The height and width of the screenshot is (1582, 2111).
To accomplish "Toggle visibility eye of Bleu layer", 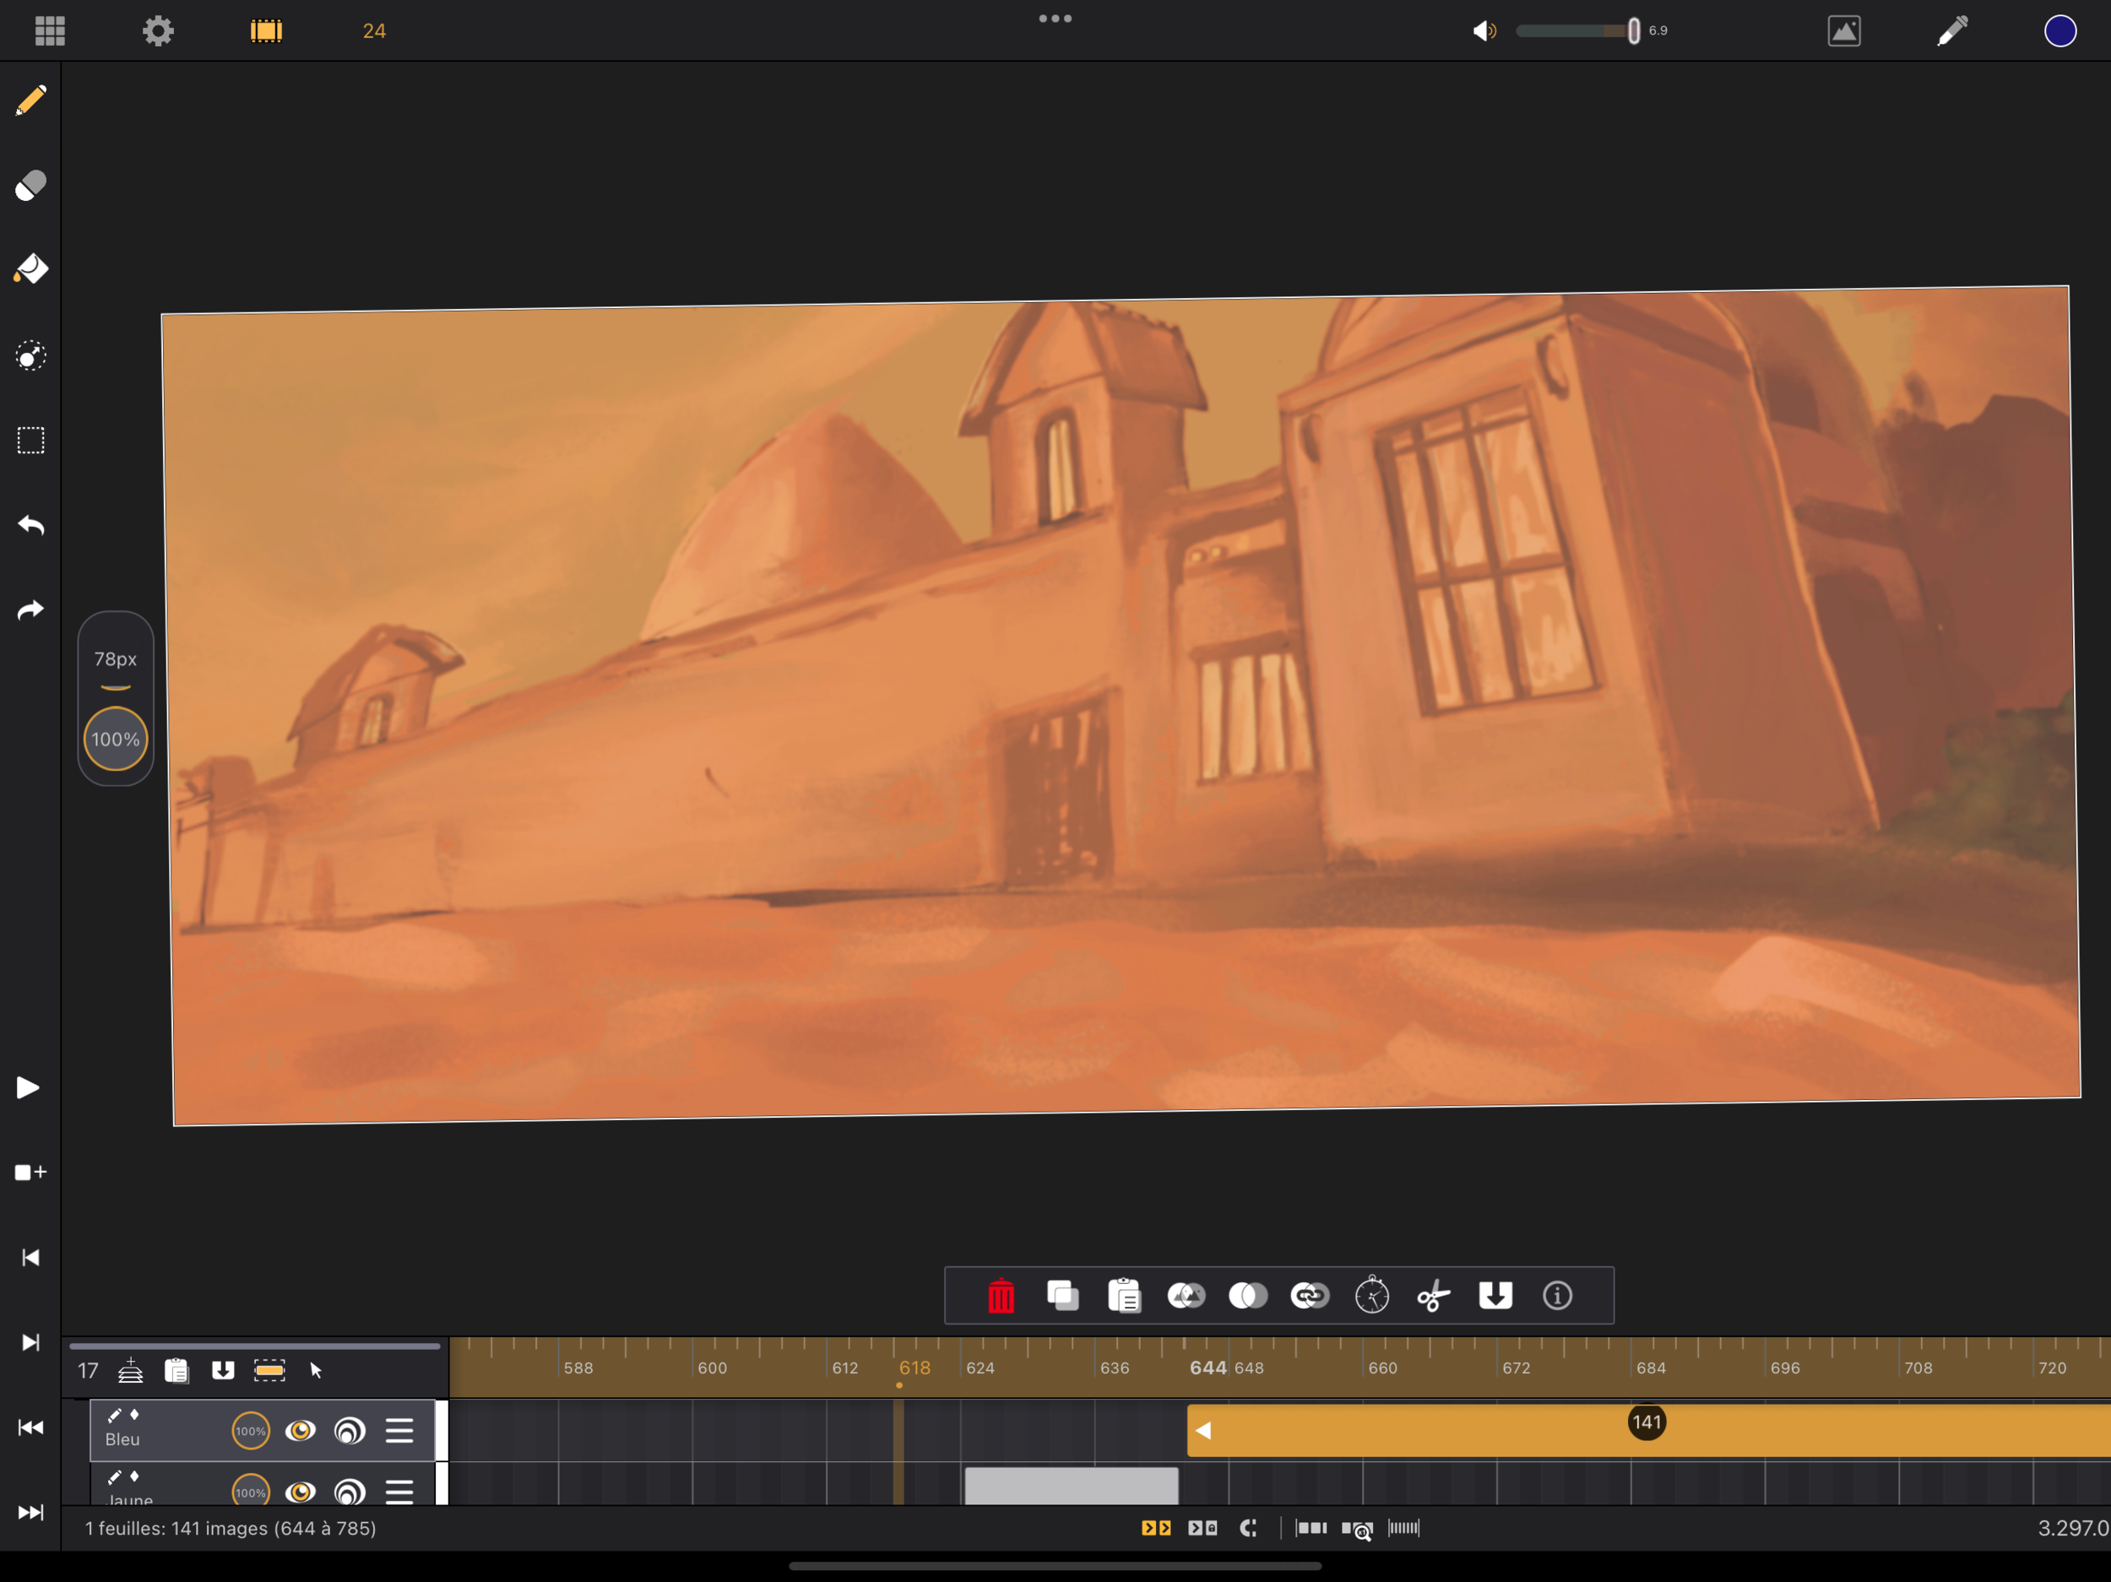I will (x=301, y=1430).
